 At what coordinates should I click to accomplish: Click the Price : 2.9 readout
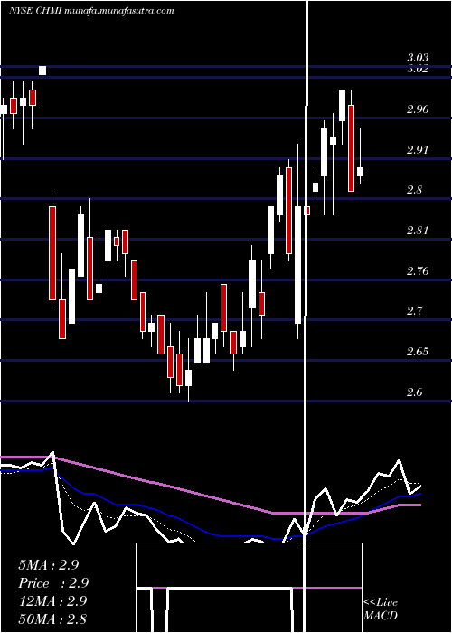[x=53, y=583]
